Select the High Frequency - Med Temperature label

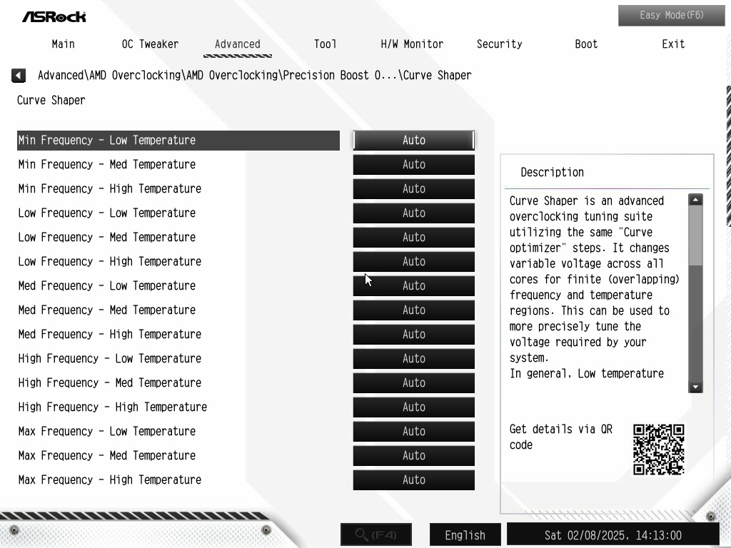point(109,382)
